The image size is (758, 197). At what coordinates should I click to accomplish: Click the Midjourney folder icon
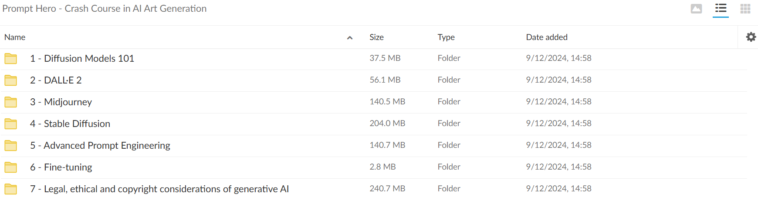(x=11, y=102)
